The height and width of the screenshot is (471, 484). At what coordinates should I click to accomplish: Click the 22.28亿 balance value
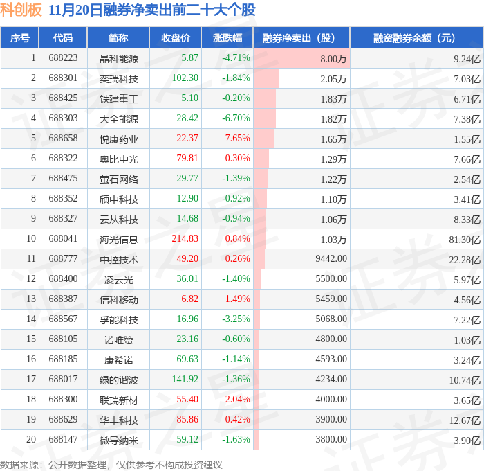click(465, 260)
